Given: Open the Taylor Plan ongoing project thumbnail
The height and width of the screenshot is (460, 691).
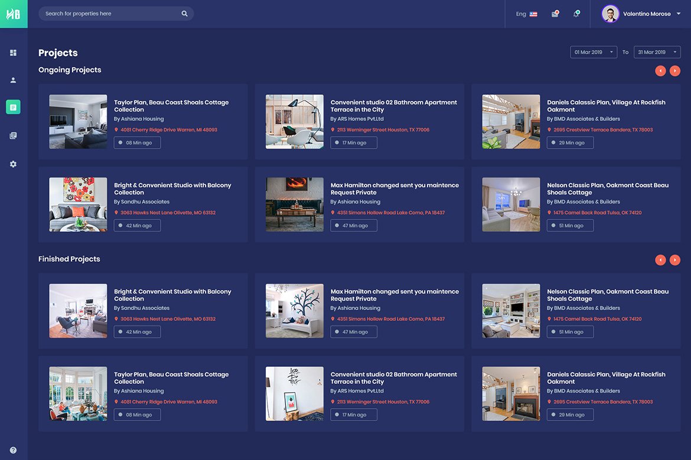Looking at the screenshot, I should pyautogui.click(x=78, y=121).
